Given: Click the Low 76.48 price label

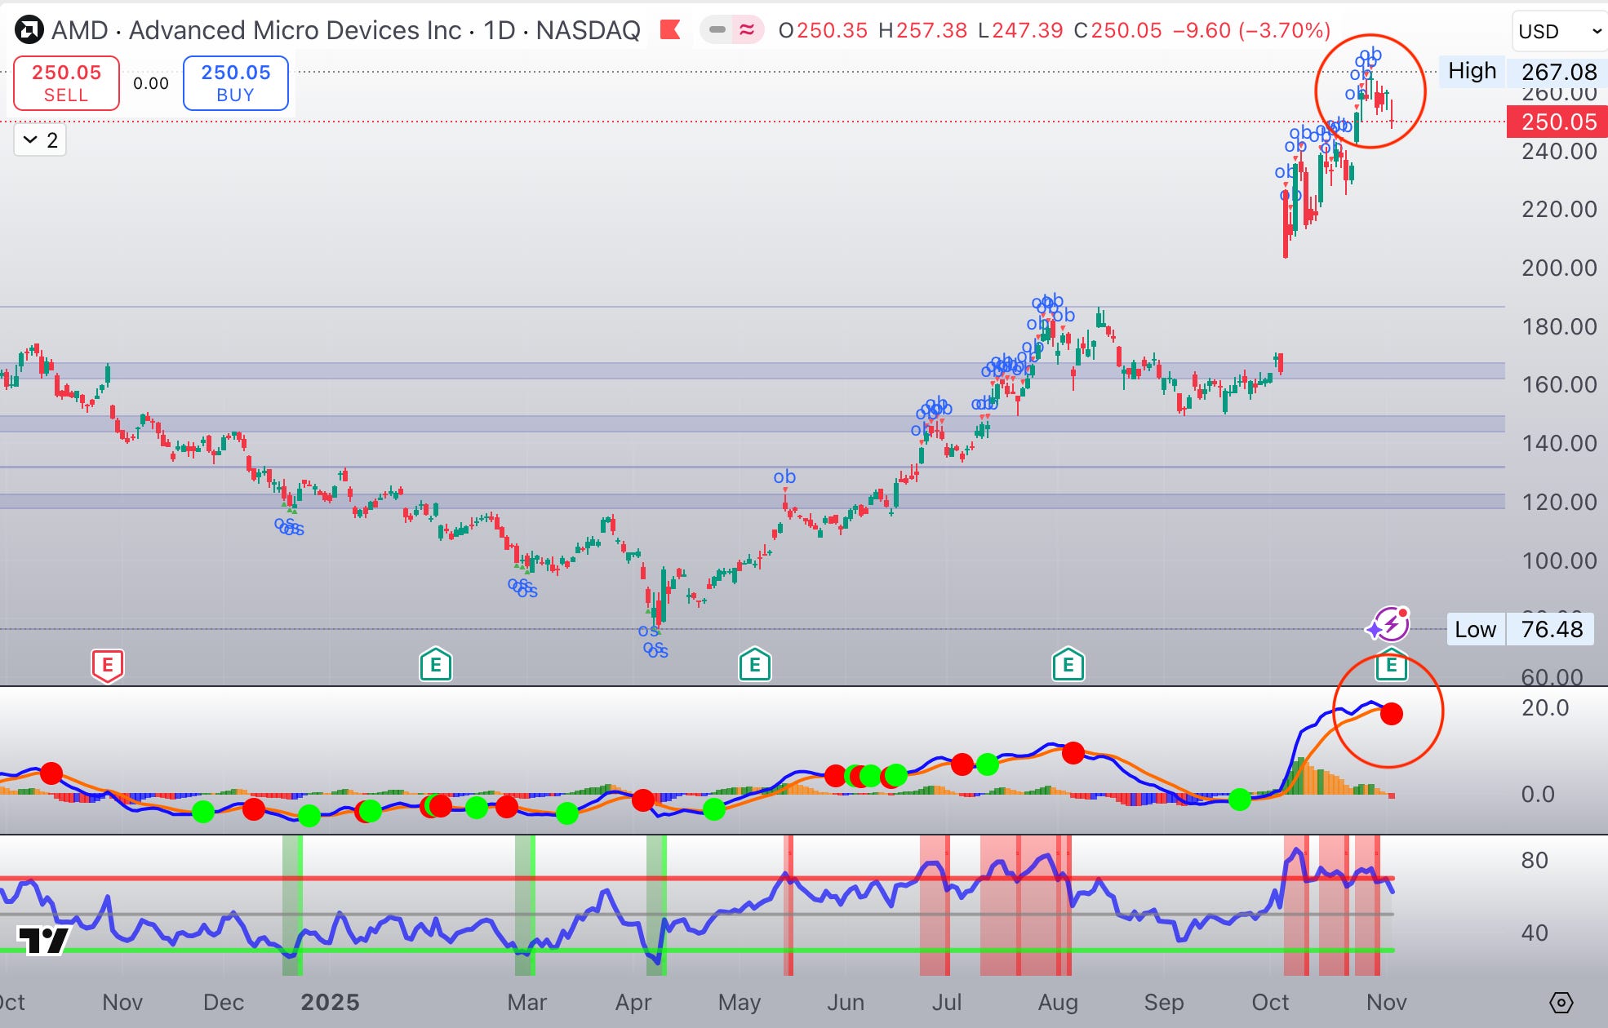Looking at the screenshot, I should 1520,629.
